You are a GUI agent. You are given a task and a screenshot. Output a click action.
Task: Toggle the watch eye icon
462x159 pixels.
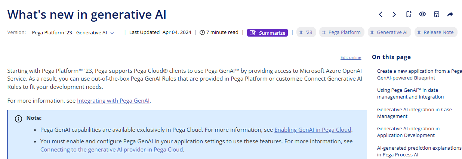point(422,14)
